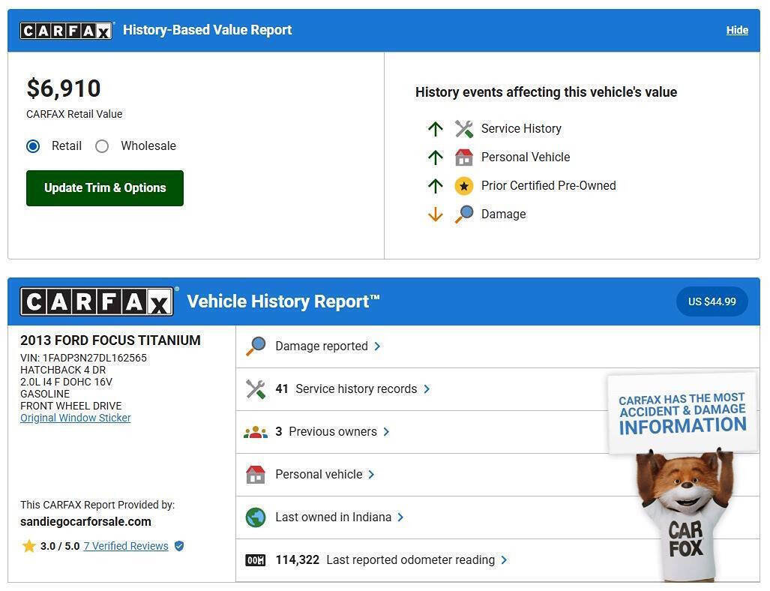Click the 41 service records count
The height and width of the screenshot is (591, 770).
[282, 389]
